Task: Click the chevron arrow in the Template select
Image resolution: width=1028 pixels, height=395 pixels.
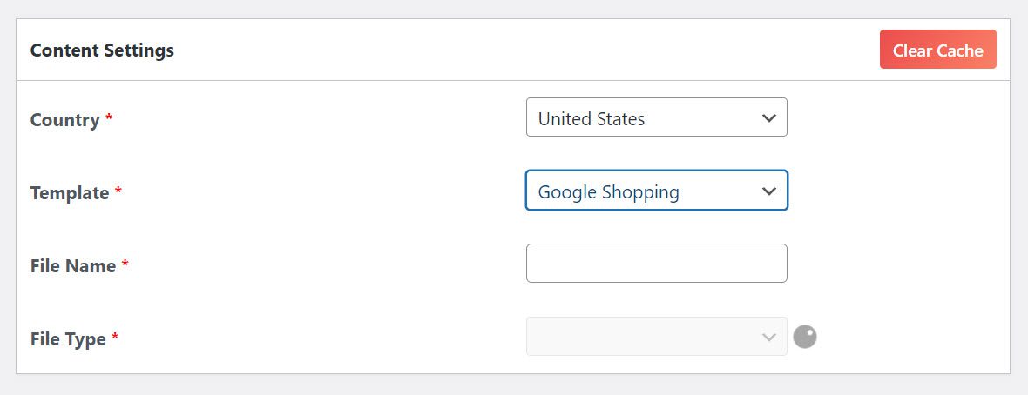Action: click(x=769, y=191)
